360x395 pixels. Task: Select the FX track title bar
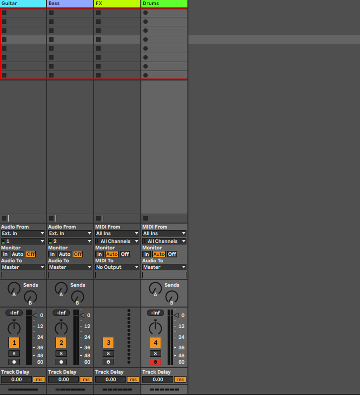(117, 3)
